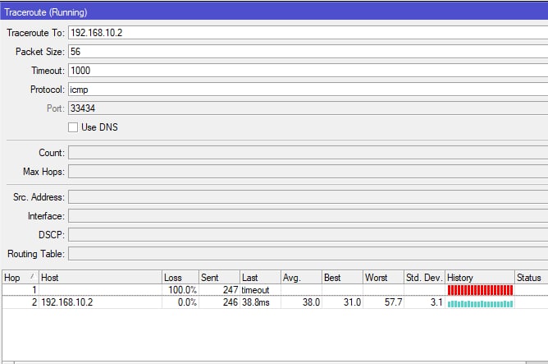Activate the Count field

[x=308, y=153]
